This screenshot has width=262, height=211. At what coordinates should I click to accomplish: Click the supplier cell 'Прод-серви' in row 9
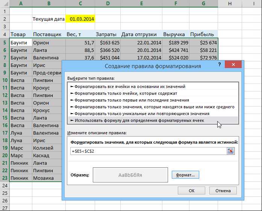click(47, 73)
